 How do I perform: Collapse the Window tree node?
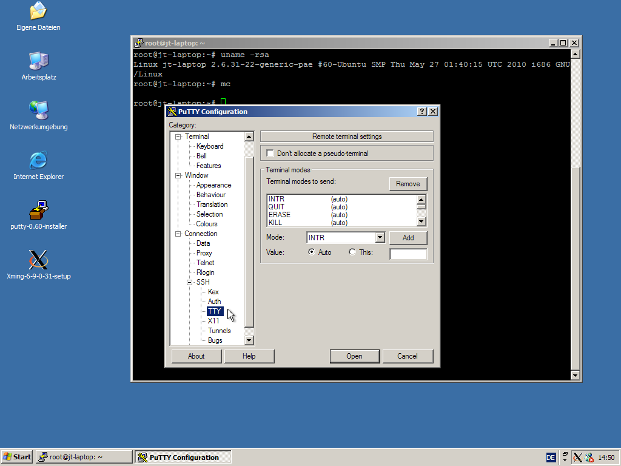point(178,175)
